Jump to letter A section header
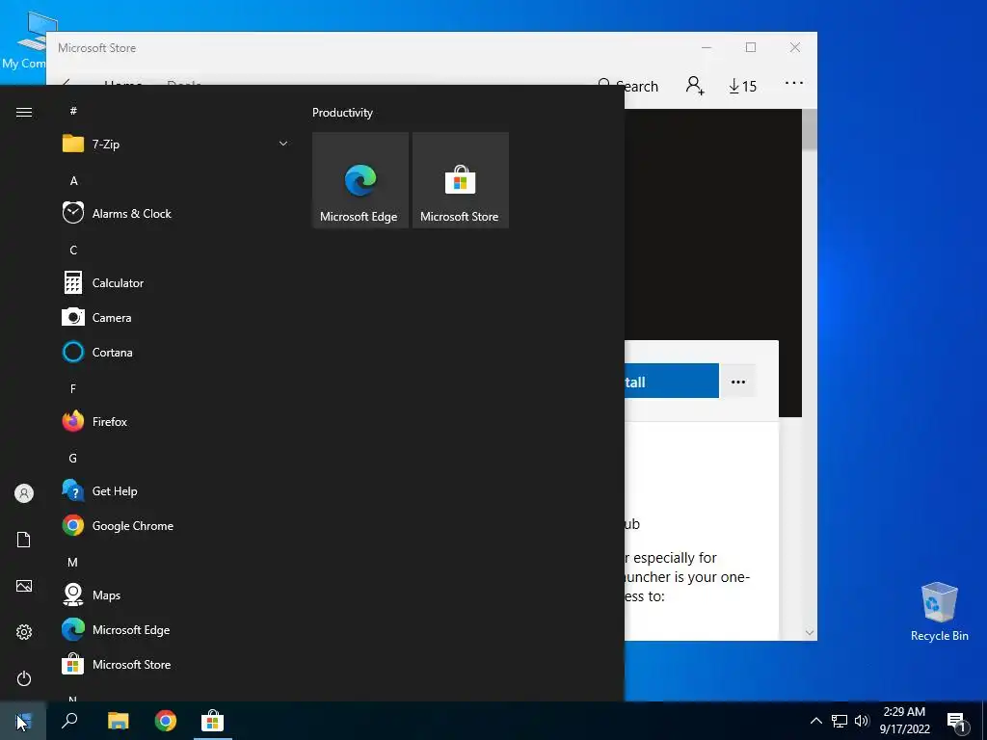987x740 pixels. 73,180
